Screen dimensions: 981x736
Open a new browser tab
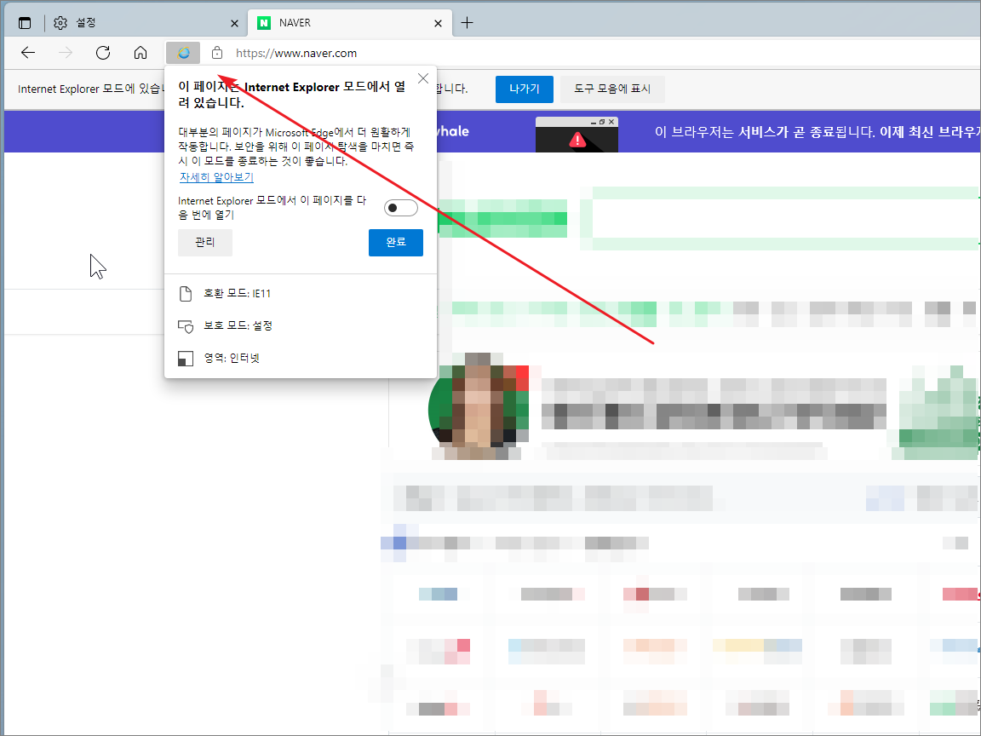coord(467,23)
